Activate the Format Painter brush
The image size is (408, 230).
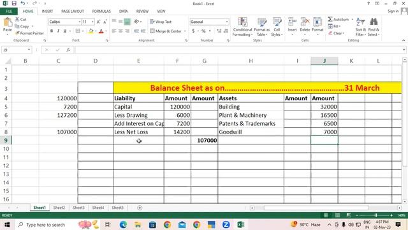tap(17, 33)
